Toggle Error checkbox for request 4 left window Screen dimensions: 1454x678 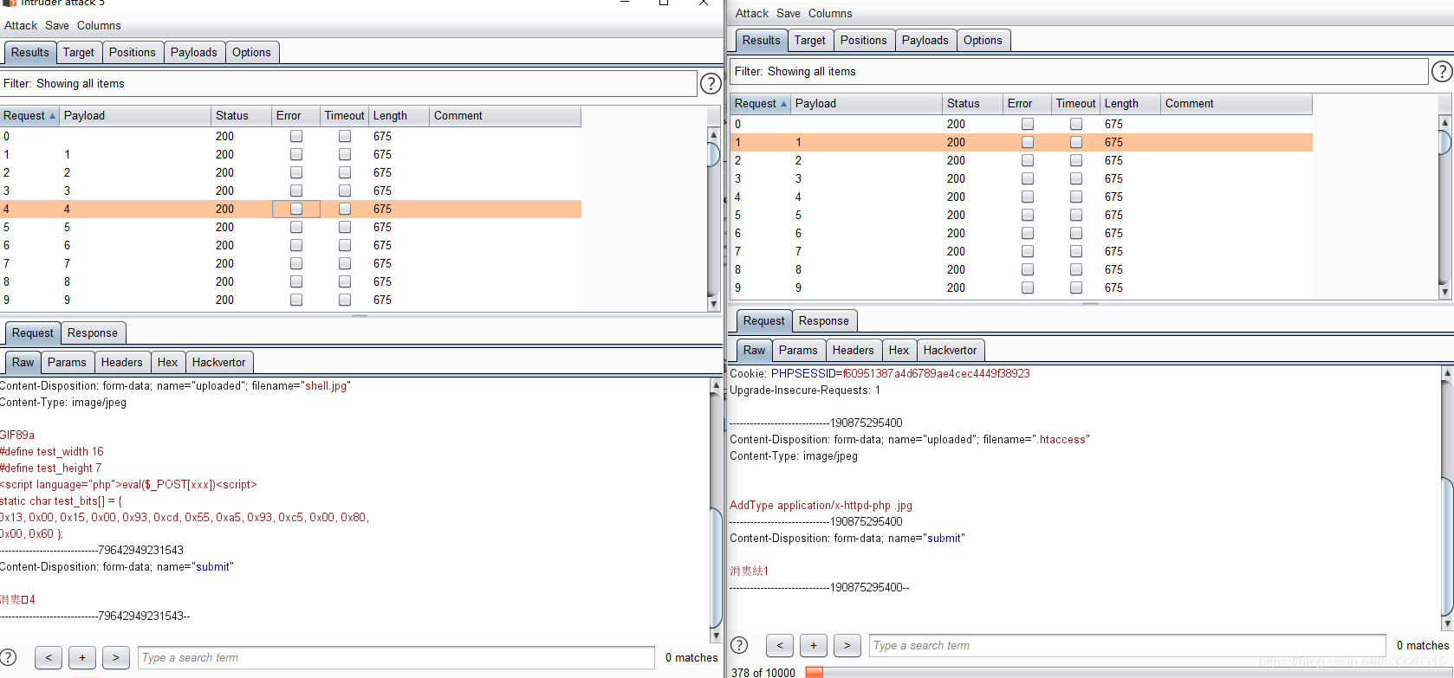pos(296,209)
